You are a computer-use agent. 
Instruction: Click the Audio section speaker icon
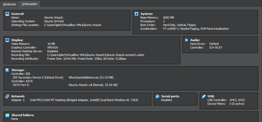(186, 40)
